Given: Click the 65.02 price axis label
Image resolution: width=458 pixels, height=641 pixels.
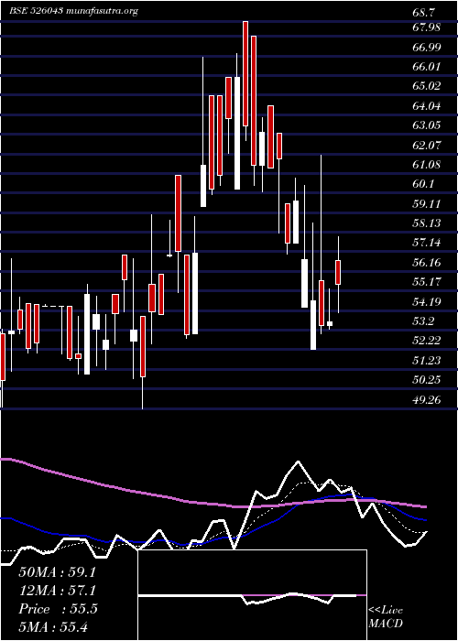Looking at the screenshot, I should pyautogui.click(x=427, y=86).
